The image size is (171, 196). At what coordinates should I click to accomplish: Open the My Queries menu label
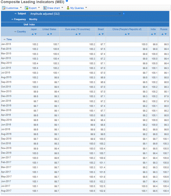tap(77, 8)
